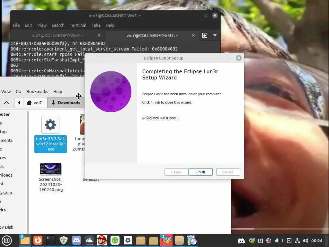Open the shield tray icon

point(268,241)
